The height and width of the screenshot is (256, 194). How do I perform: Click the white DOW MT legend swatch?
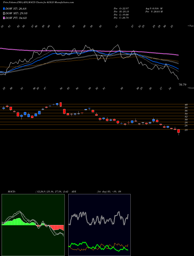(x=4, y=14)
